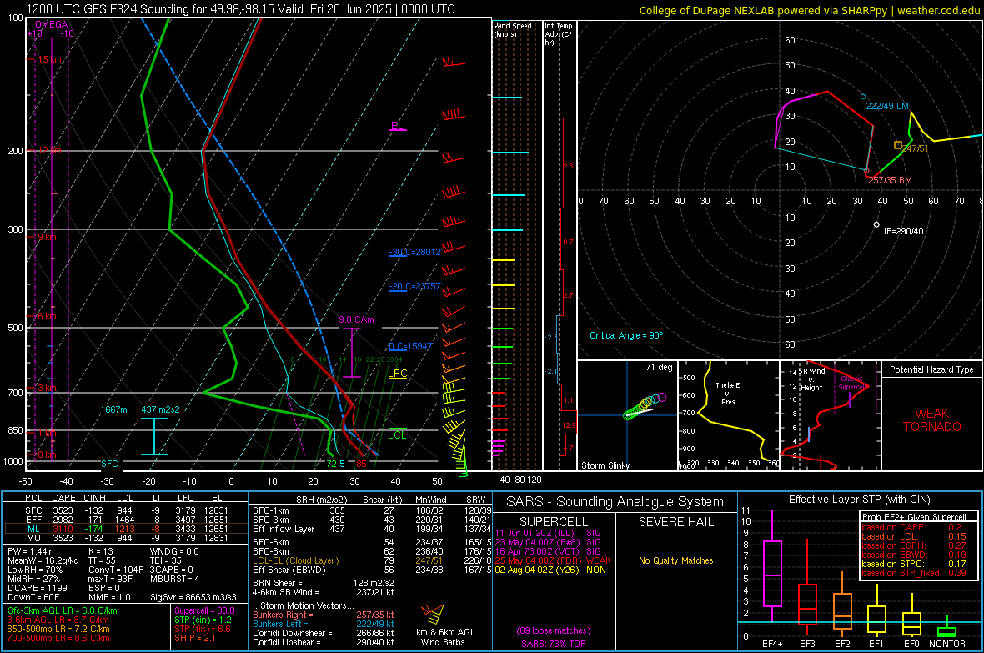Image resolution: width=984 pixels, height=653 pixels.
Task: Click the SFC-1km row in the SRH table
Action: point(372,510)
